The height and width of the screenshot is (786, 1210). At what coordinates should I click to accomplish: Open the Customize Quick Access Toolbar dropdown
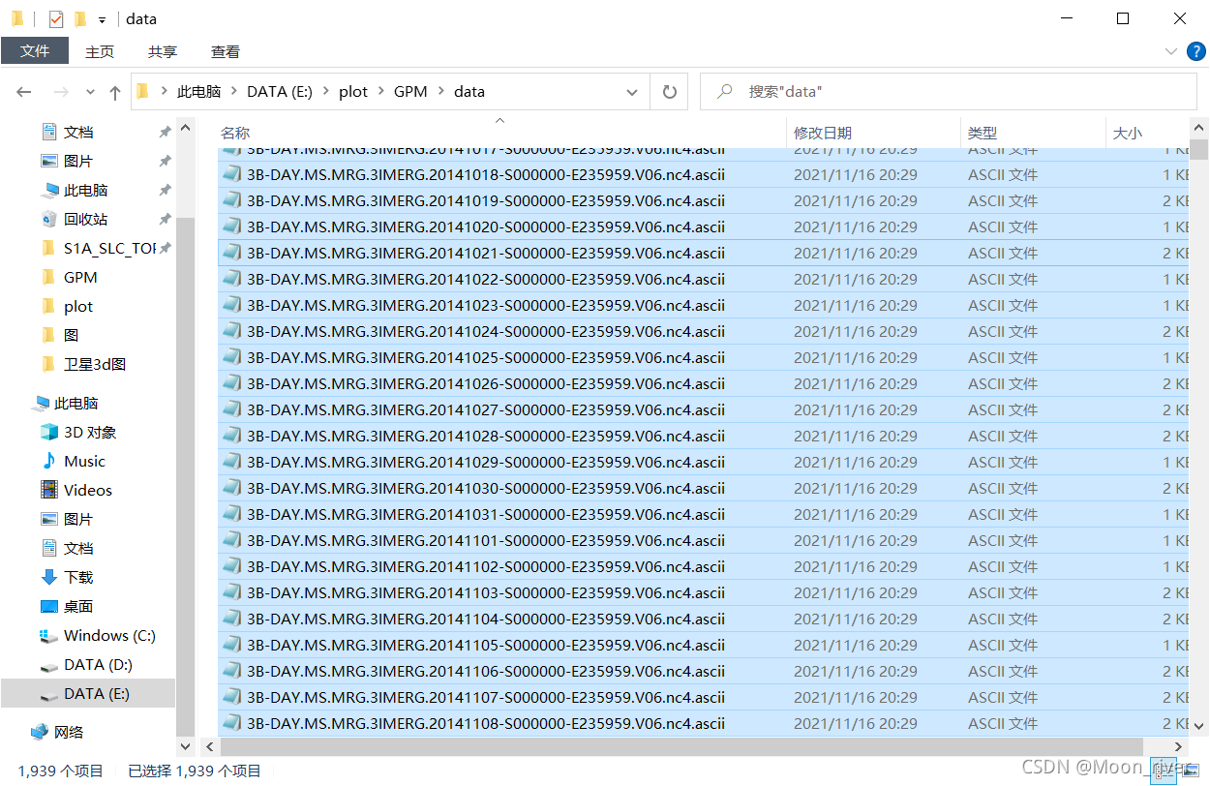(x=102, y=19)
